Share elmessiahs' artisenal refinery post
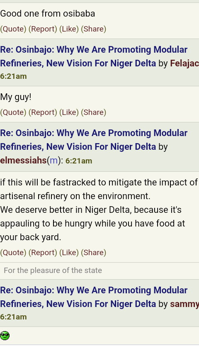 point(94,252)
